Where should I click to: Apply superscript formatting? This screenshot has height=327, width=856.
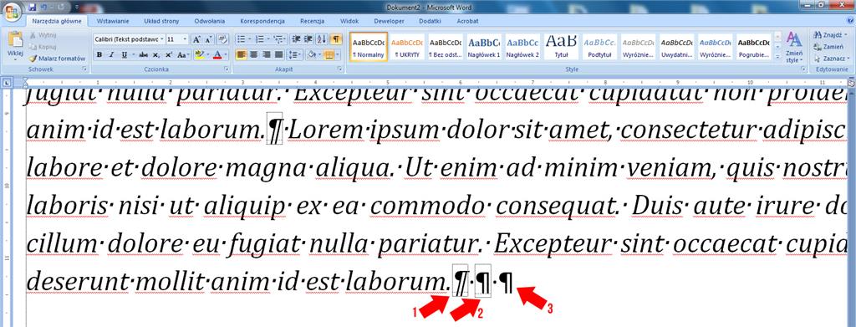point(169,55)
